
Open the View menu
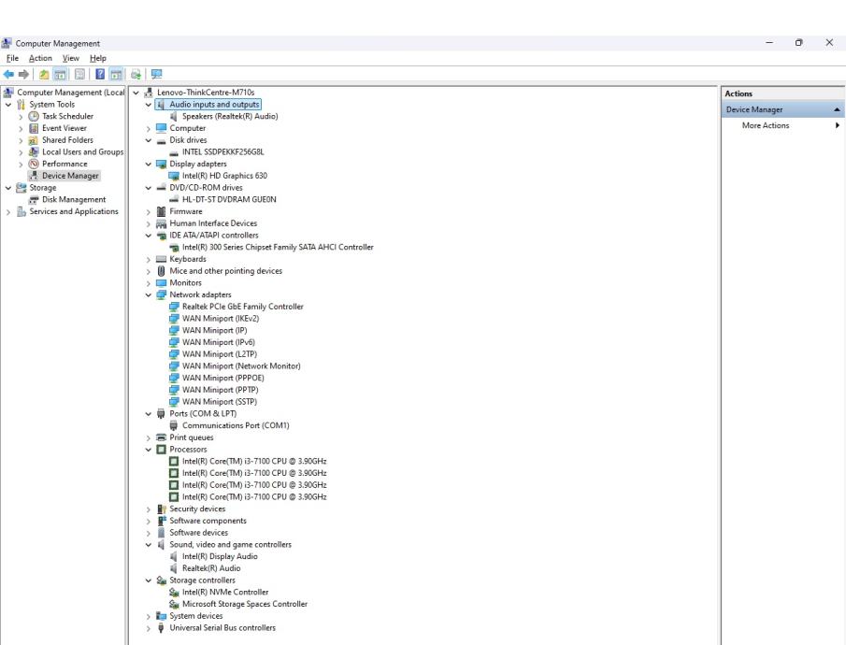[x=71, y=58]
